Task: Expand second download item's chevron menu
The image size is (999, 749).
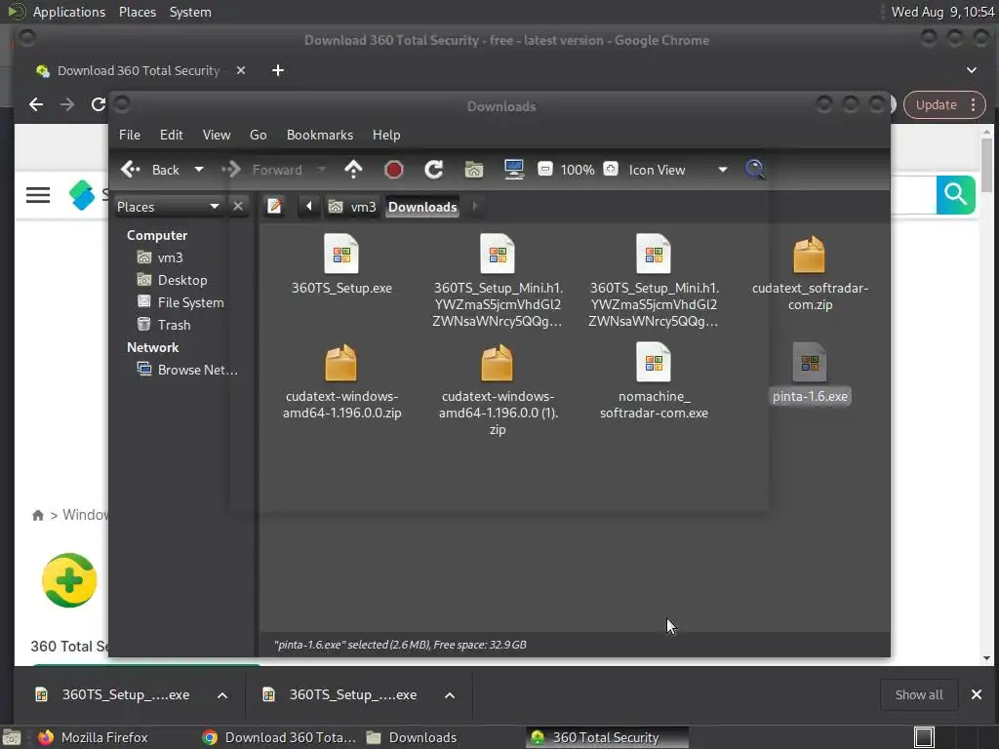Action: pos(450,695)
